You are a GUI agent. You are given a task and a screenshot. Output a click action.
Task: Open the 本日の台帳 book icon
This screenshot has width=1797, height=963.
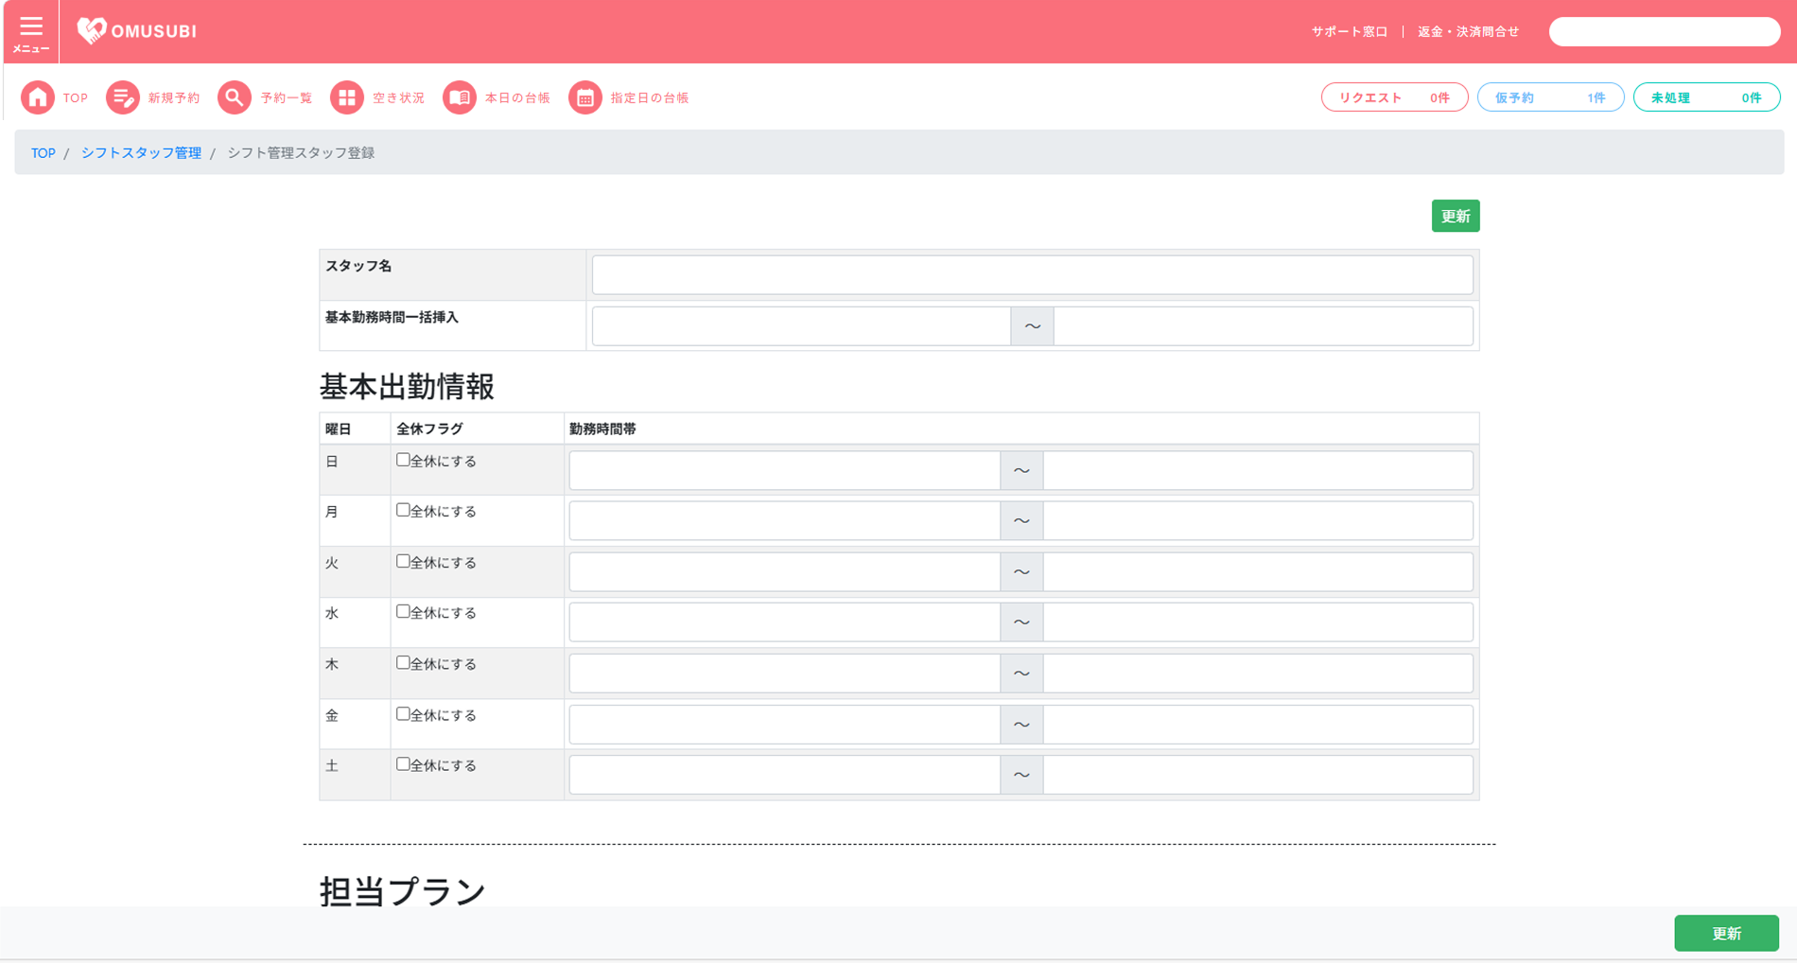pos(460,97)
